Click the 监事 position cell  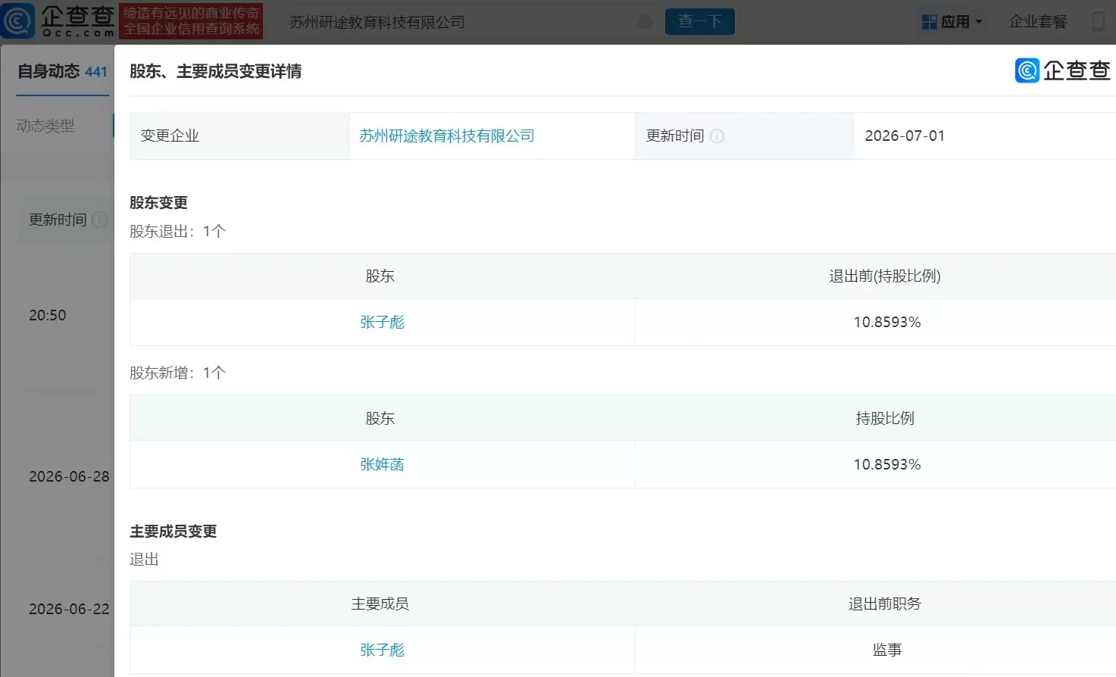pos(887,650)
